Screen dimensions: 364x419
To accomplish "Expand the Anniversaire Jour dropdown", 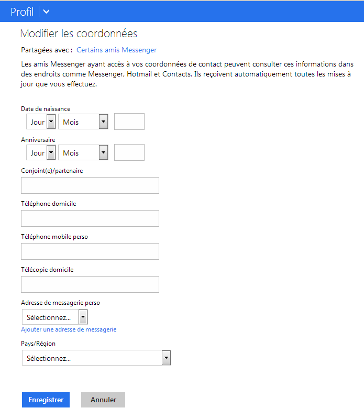I will pos(41,153).
